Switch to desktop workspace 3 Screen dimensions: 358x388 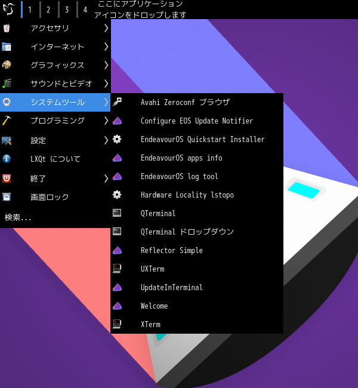pyautogui.click(x=67, y=10)
